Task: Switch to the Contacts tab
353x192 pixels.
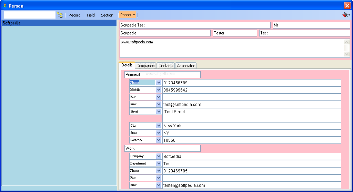Action: 166,66
